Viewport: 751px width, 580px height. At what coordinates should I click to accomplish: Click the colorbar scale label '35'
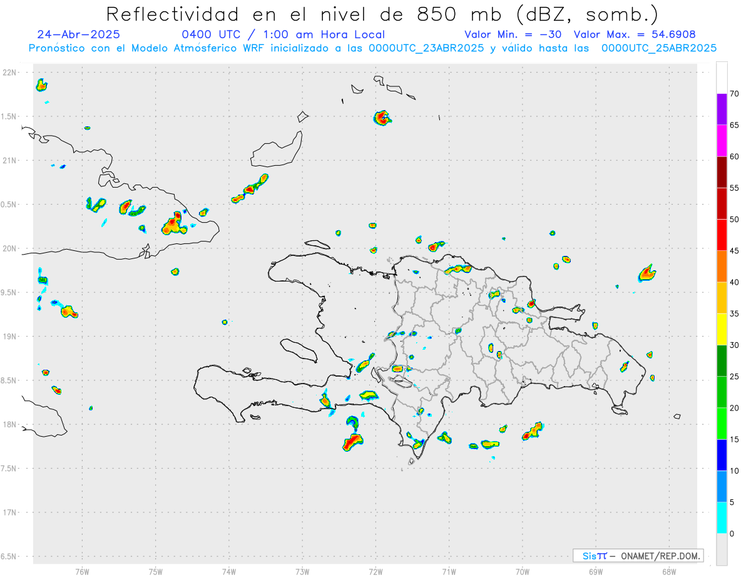coord(735,313)
